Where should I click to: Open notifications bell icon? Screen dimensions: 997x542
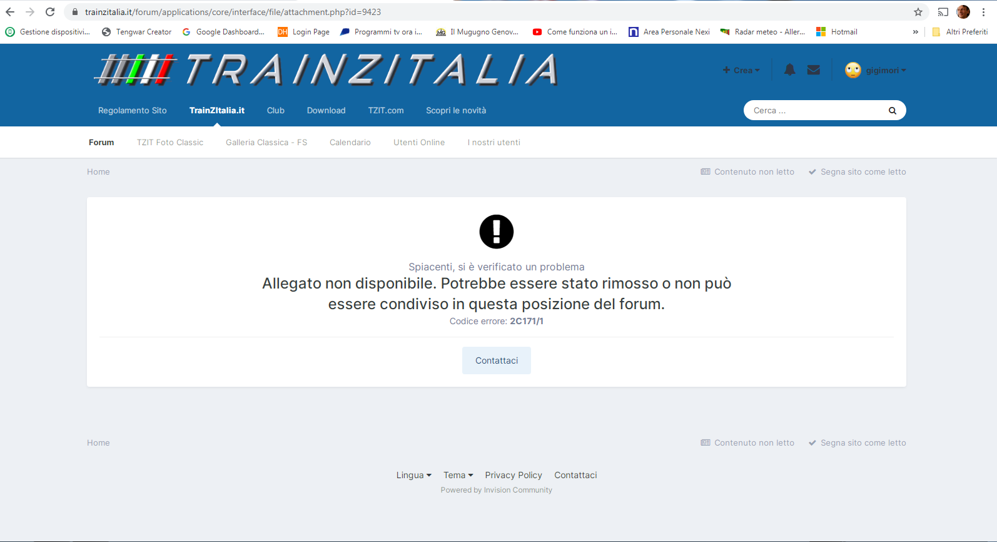790,70
